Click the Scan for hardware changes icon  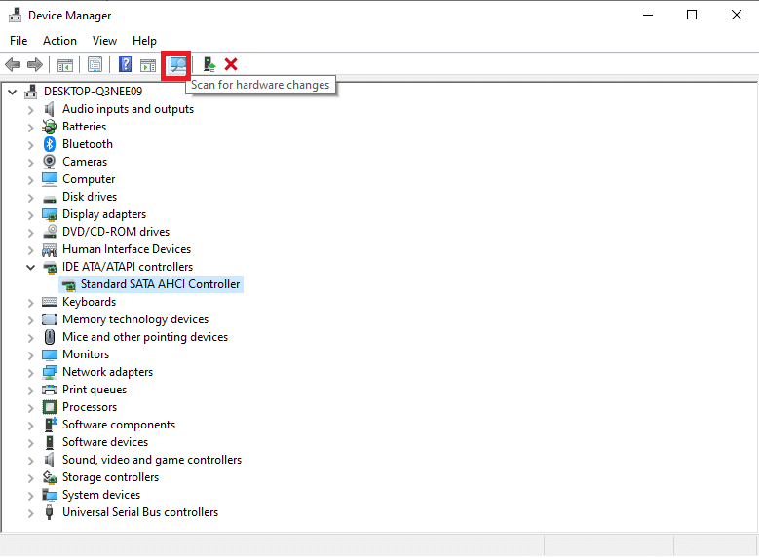[x=178, y=64]
